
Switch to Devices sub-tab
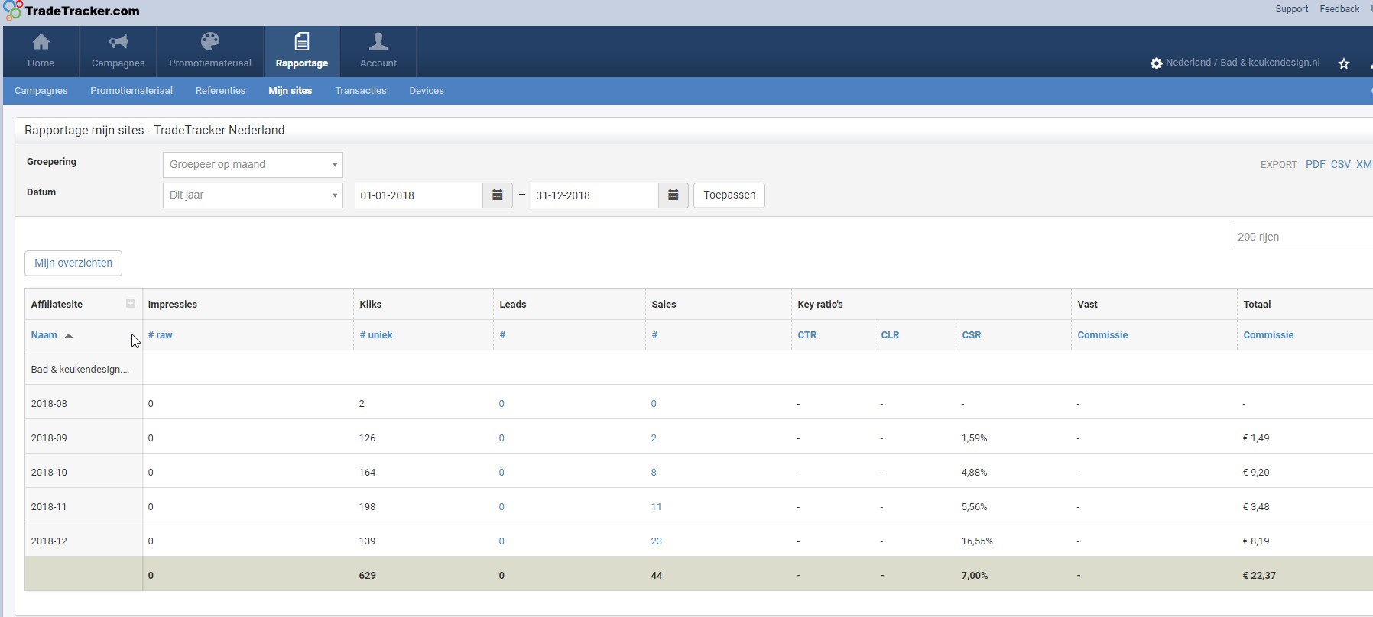click(x=427, y=90)
